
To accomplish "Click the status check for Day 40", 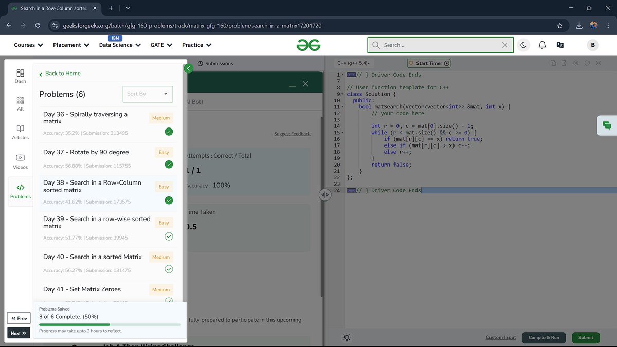I will click(169, 269).
